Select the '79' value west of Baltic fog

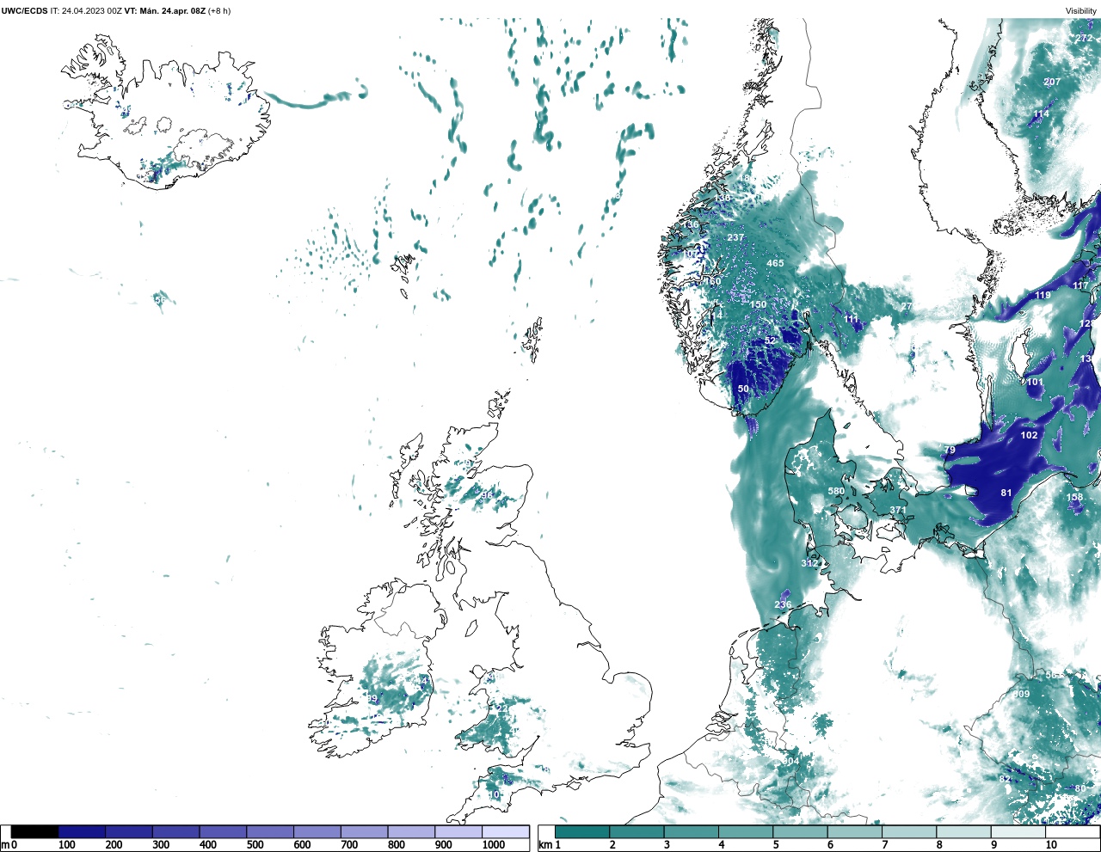950,451
